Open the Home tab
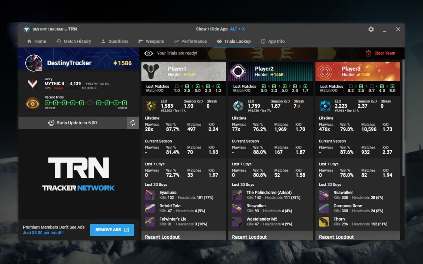 tap(37, 41)
